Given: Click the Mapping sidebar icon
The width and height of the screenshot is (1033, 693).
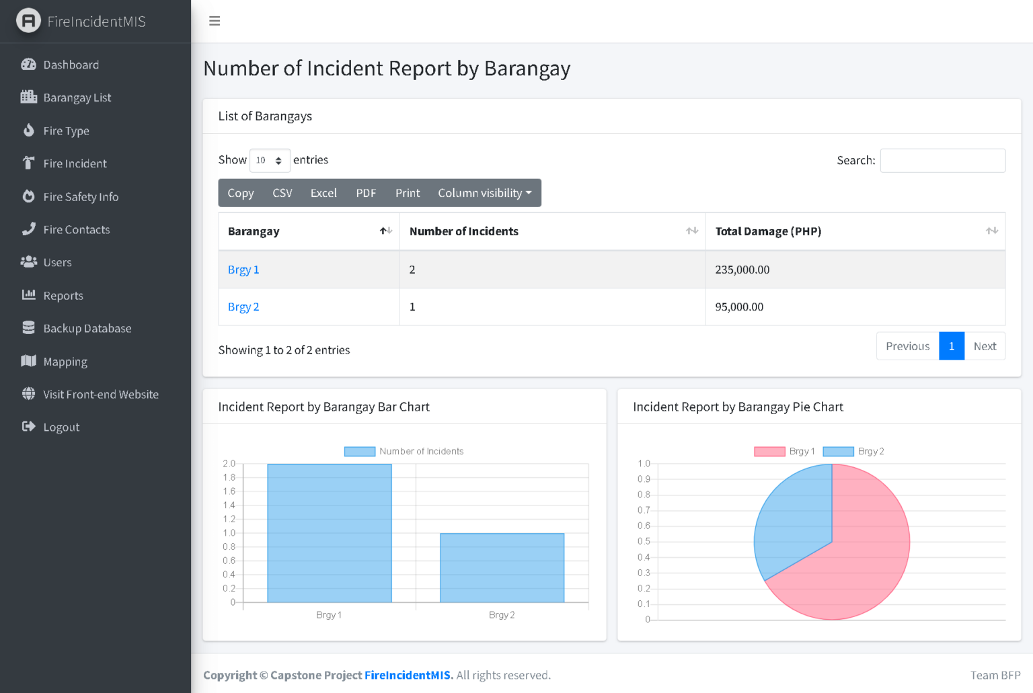Looking at the screenshot, I should click(30, 361).
